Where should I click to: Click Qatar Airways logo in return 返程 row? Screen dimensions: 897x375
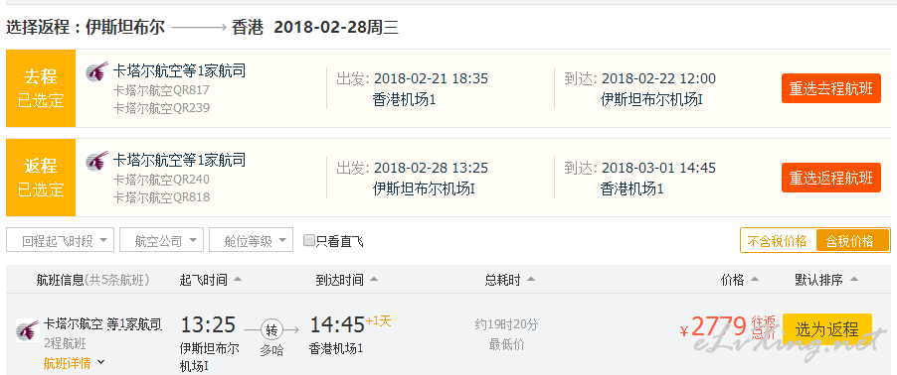[x=96, y=161]
